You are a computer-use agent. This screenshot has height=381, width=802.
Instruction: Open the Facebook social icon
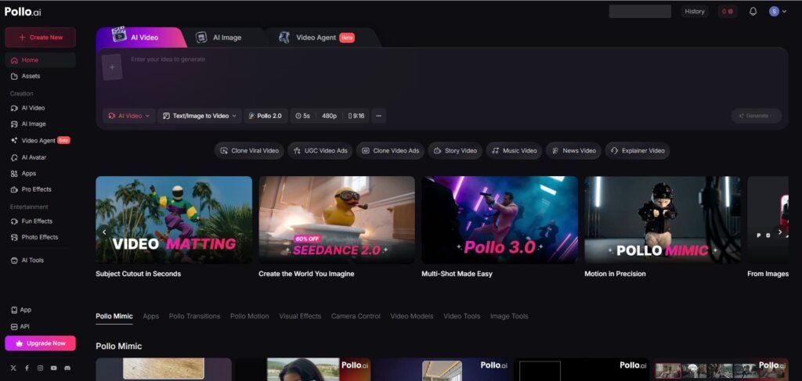pyautogui.click(x=27, y=368)
